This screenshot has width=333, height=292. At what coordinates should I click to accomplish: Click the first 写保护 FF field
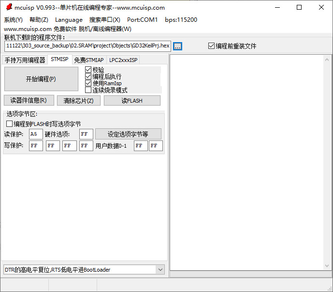point(36,146)
